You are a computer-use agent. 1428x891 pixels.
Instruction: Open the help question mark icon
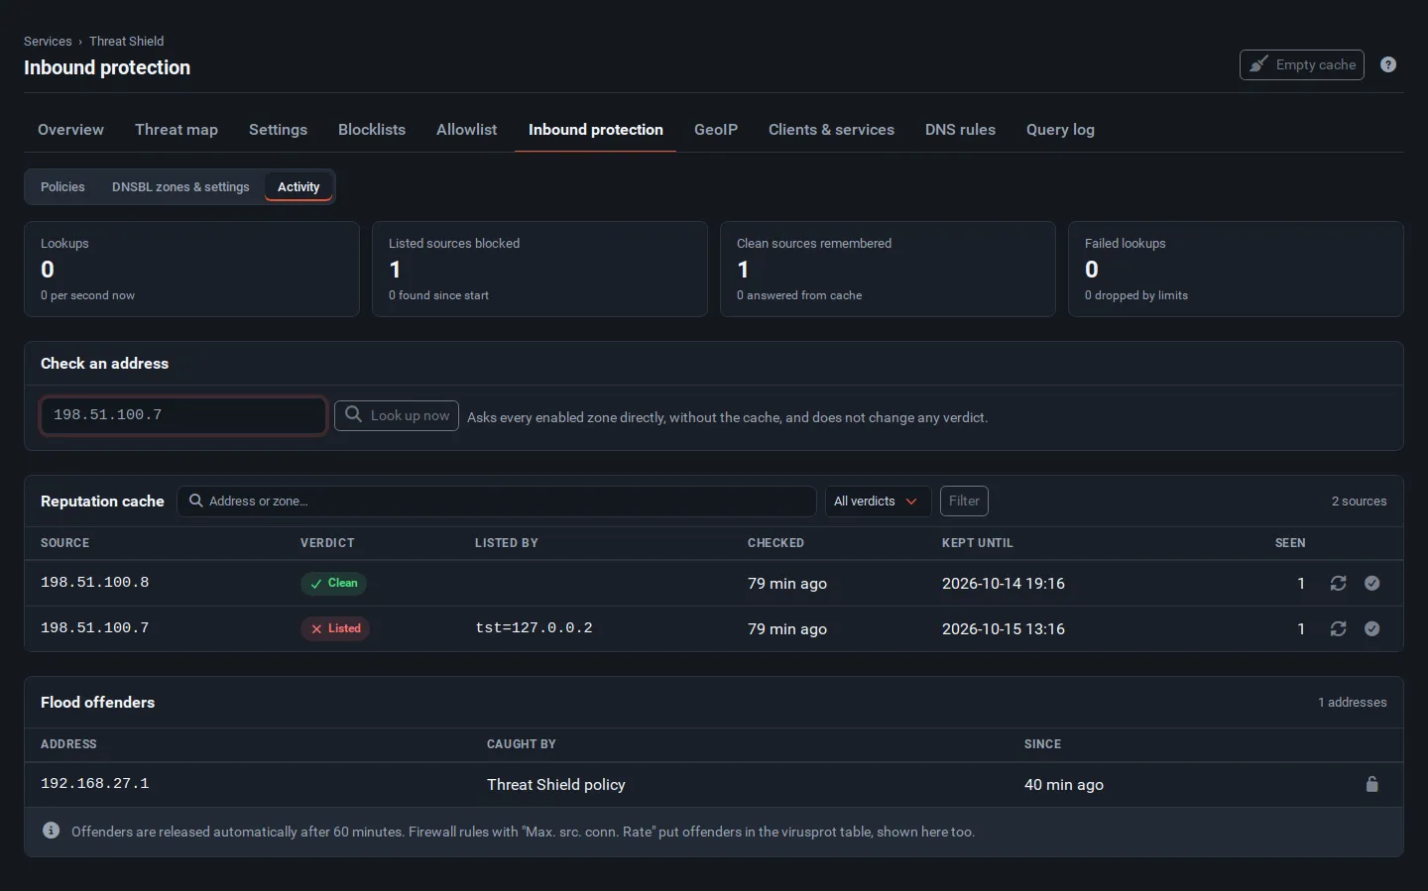click(1388, 64)
